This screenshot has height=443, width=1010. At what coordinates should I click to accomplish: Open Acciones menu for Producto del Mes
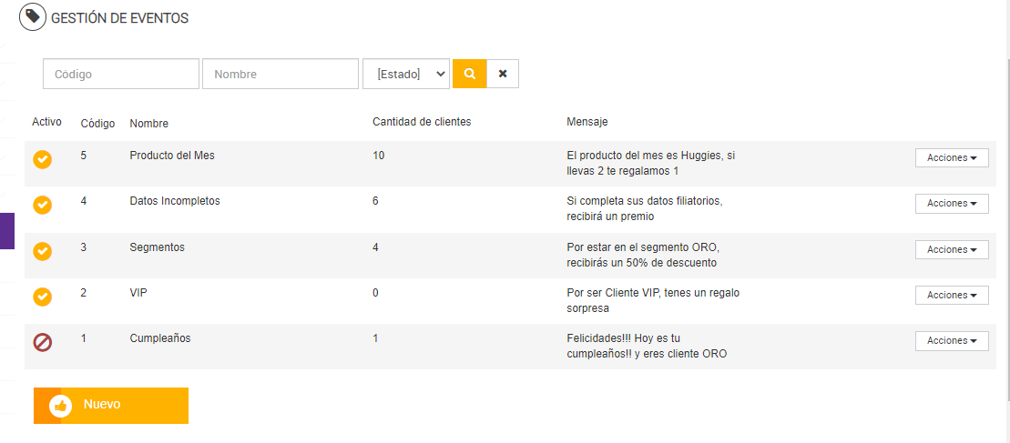[x=952, y=157]
